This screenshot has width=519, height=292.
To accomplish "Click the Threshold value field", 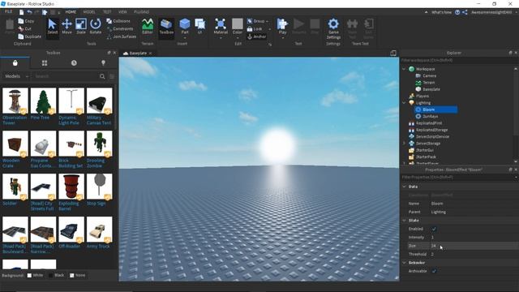I will (x=474, y=254).
